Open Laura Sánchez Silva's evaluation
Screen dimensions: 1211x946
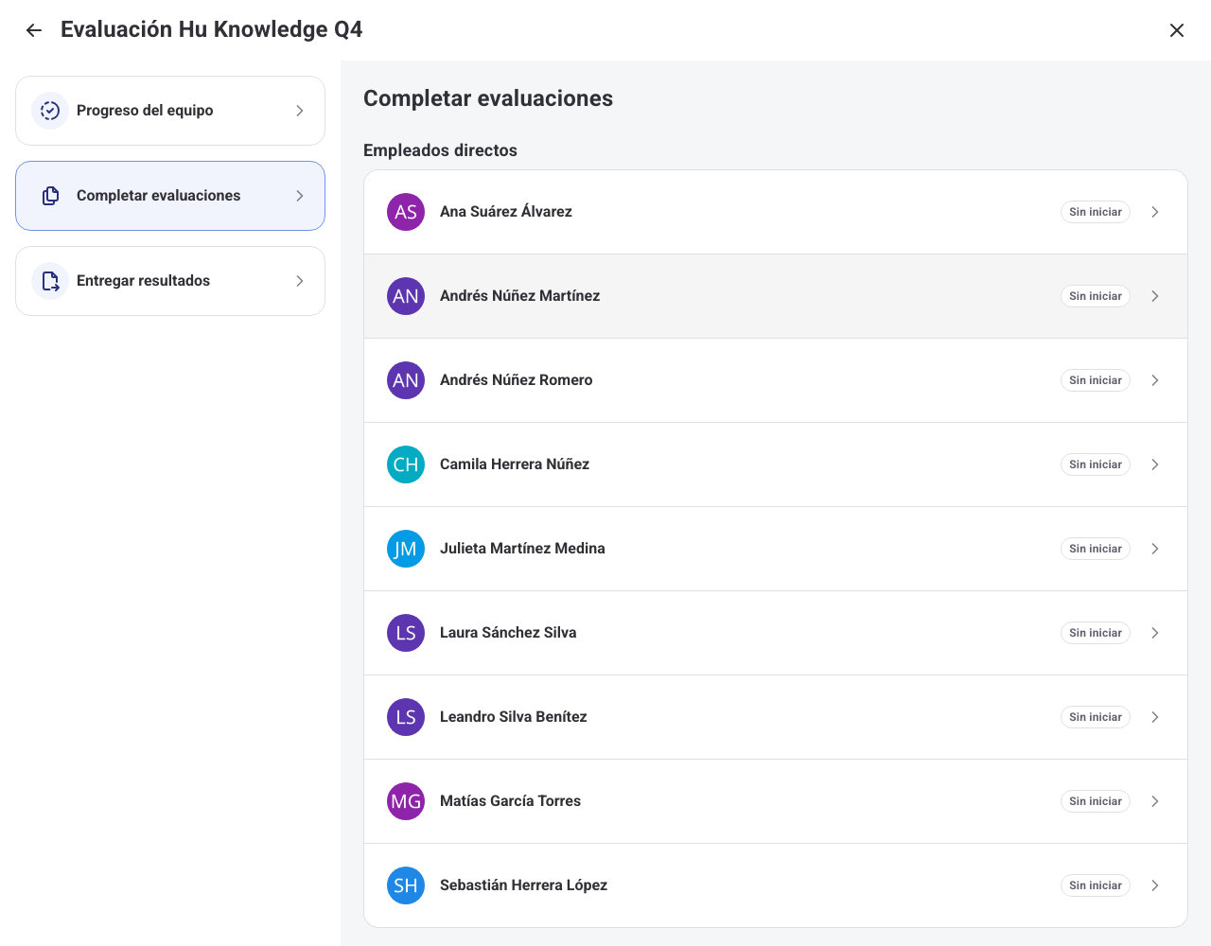tap(776, 633)
